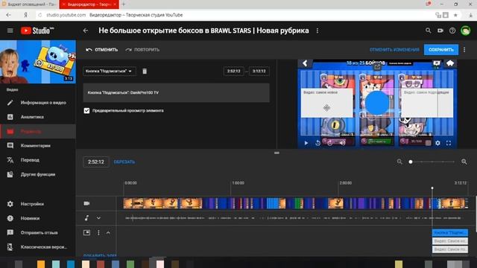Open the Comments section
The image size is (477, 268).
click(x=38, y=146)
